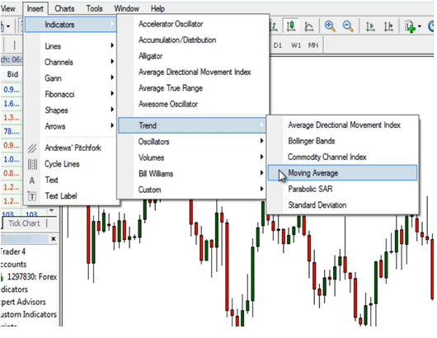Close the Navigator panel with x
The width and height of the screenshot is (437, 338).
coord(54,239)
